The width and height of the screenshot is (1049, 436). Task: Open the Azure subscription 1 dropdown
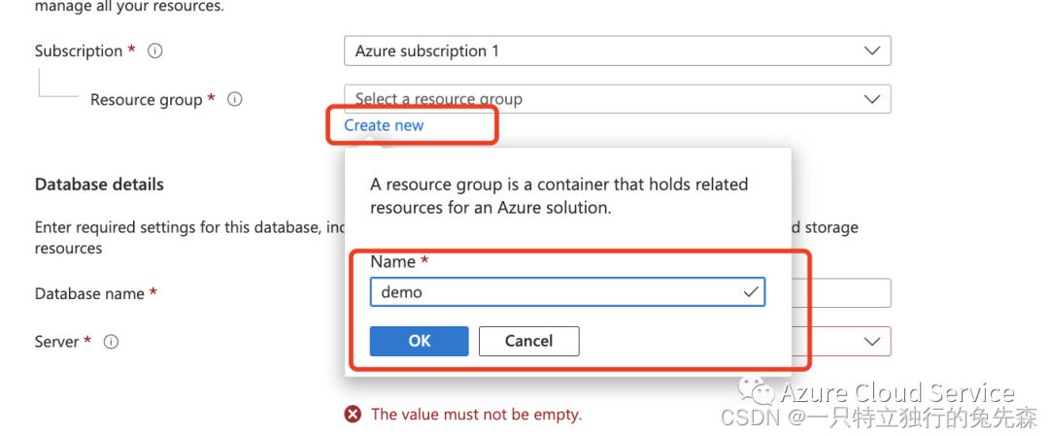tap(617, 50)
